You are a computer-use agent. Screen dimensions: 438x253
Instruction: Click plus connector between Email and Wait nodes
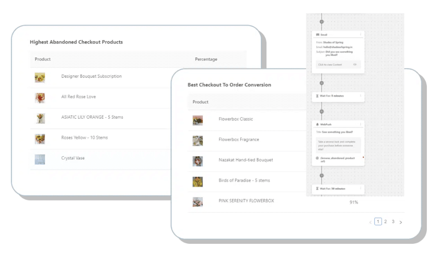321,83
